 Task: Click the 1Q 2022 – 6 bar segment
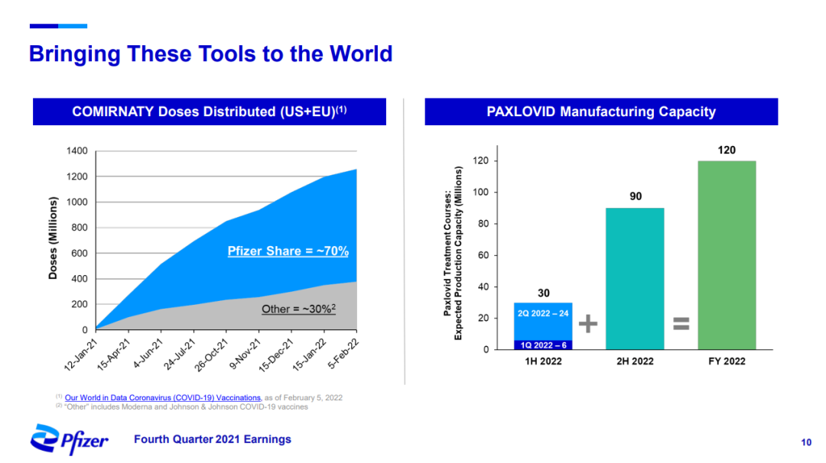543,345
